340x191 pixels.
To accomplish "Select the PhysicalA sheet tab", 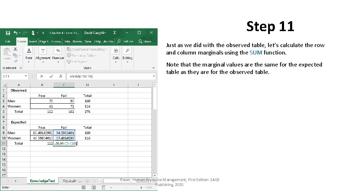I will [x=69, y=181].
